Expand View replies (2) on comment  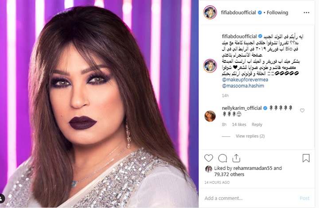[x=250, y=136]
